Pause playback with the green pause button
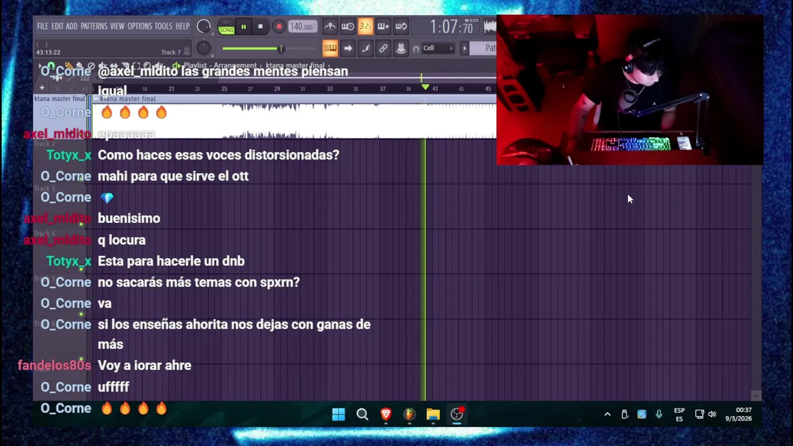 (243, 27)
